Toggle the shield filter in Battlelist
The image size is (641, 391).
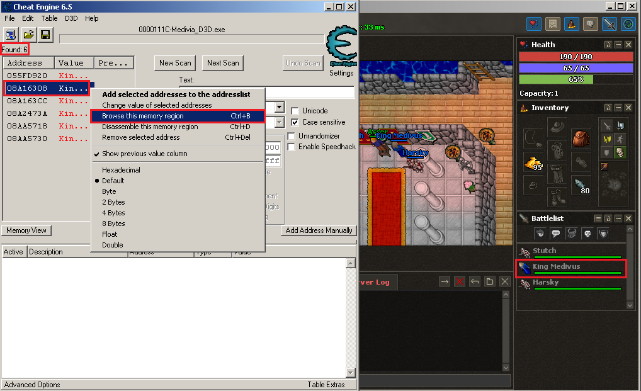[x=603, y=234]
